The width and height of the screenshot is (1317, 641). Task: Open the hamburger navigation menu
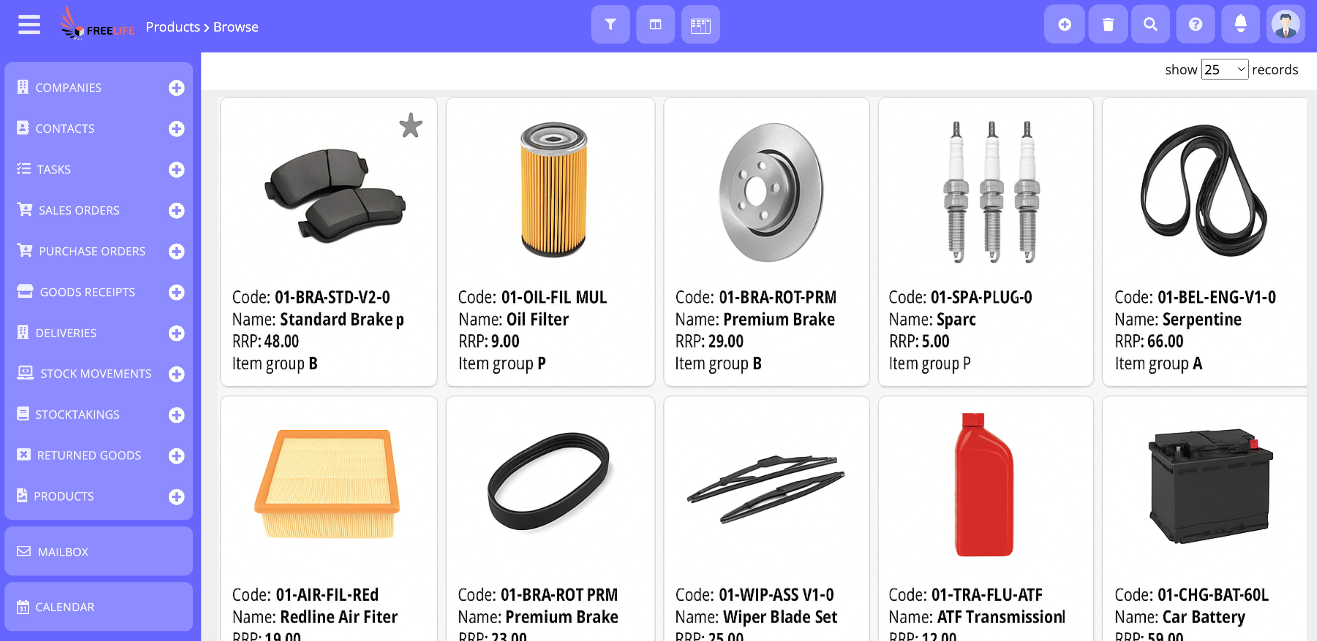point(29,25)
